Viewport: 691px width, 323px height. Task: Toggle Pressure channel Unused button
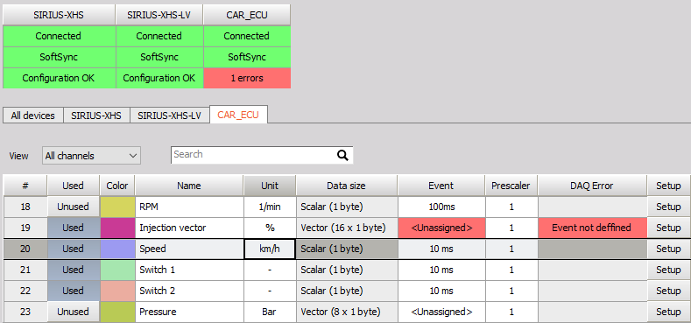tap(73, 312)
